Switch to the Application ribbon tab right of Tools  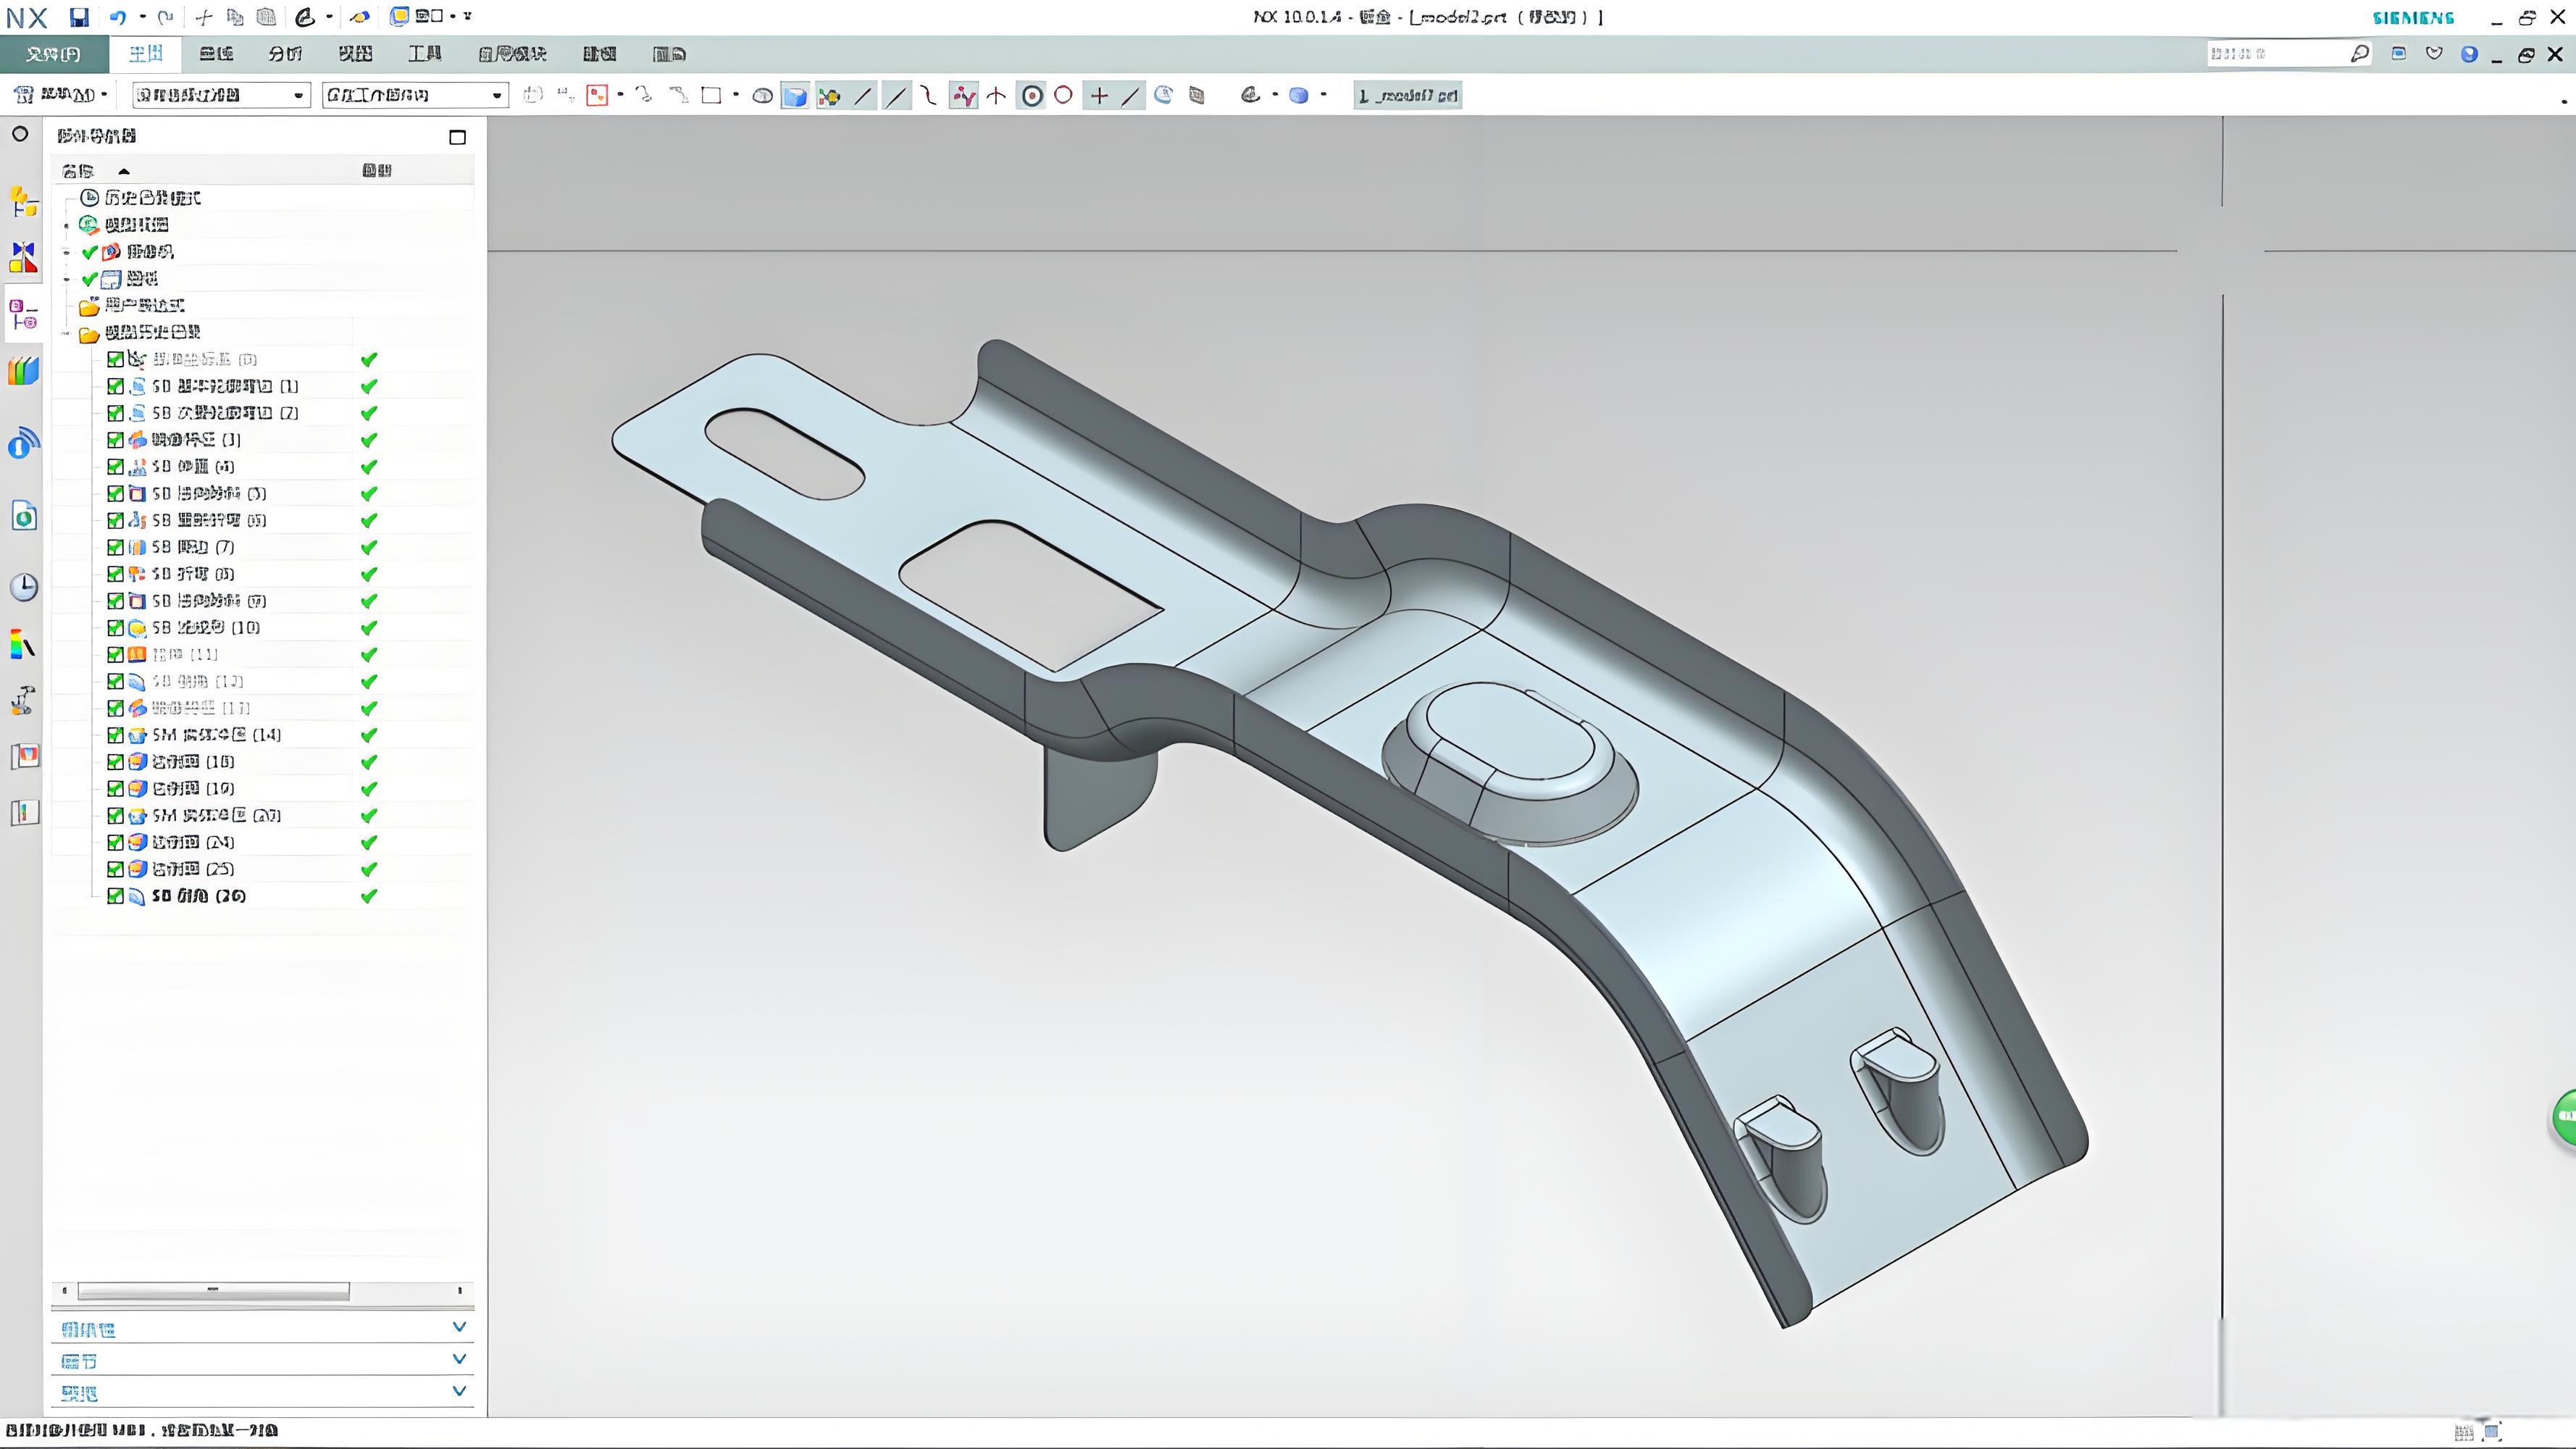pos(512,54)
